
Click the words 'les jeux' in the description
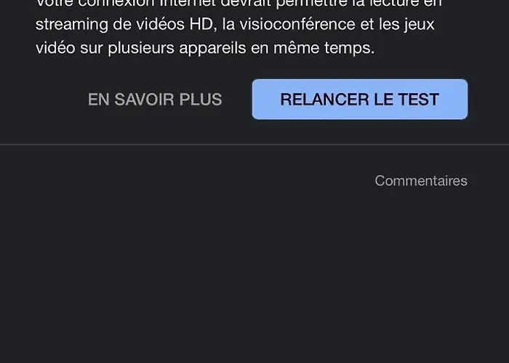click(406, 25)
